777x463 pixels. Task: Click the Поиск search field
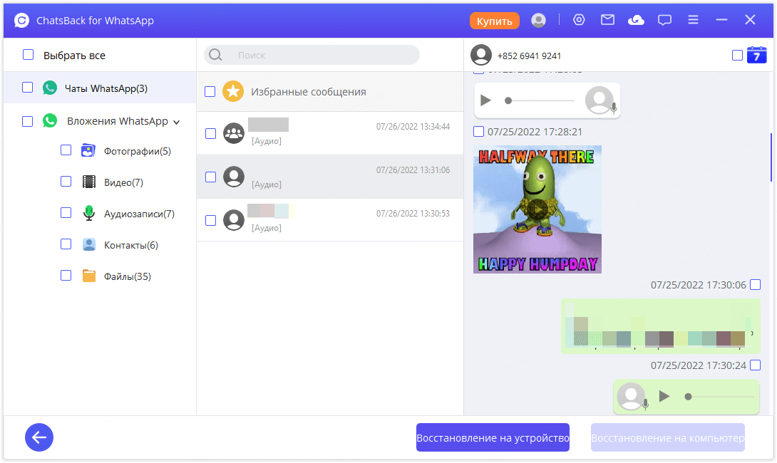pyautogui.click(x=321, y=55)
